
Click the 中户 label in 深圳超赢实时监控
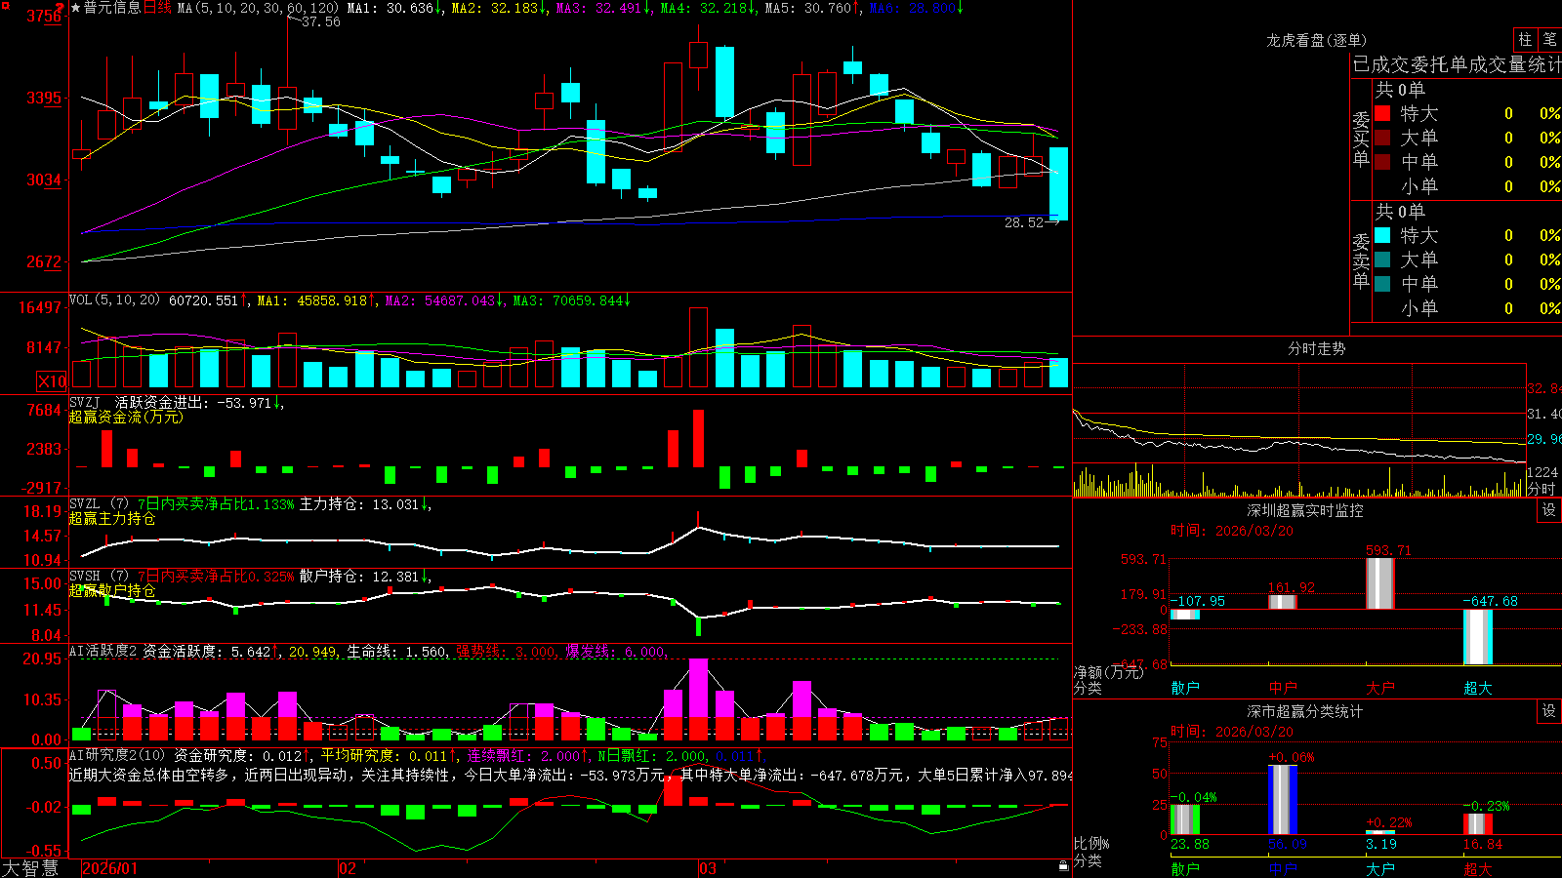[x=1283, y=688]
